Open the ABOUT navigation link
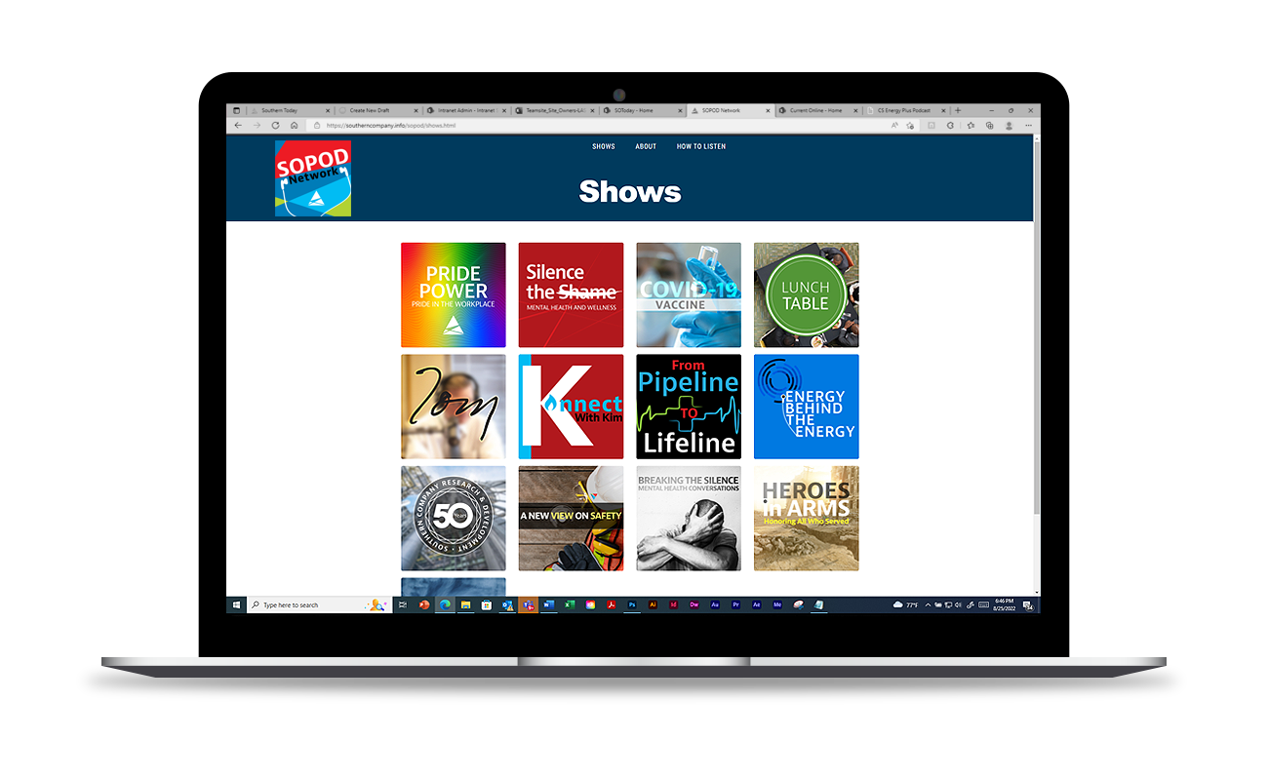 [646, 146]
